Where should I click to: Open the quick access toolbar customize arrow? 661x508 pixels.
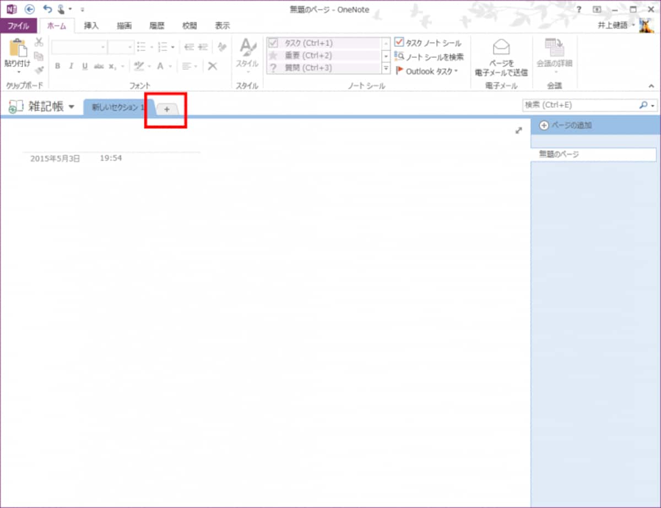[83, 10]
